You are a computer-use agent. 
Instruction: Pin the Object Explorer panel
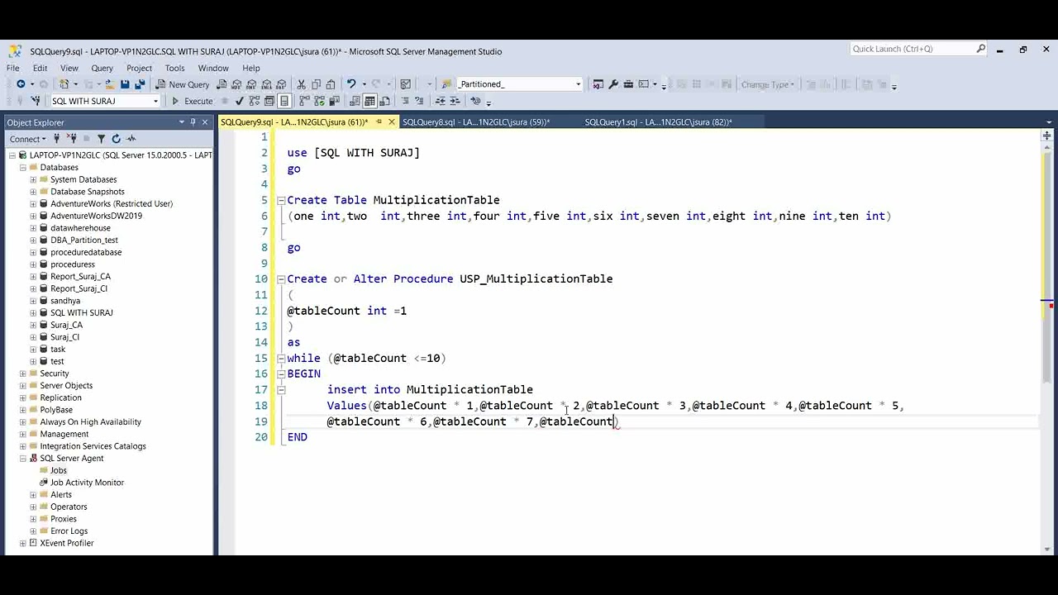(x=193, y=122)
